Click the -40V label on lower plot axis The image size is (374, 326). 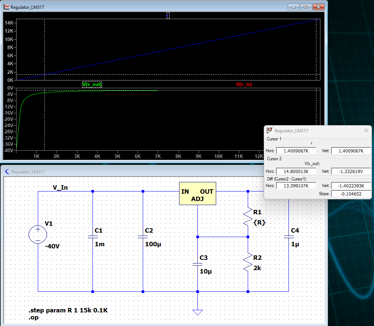[x=8, y=150]
